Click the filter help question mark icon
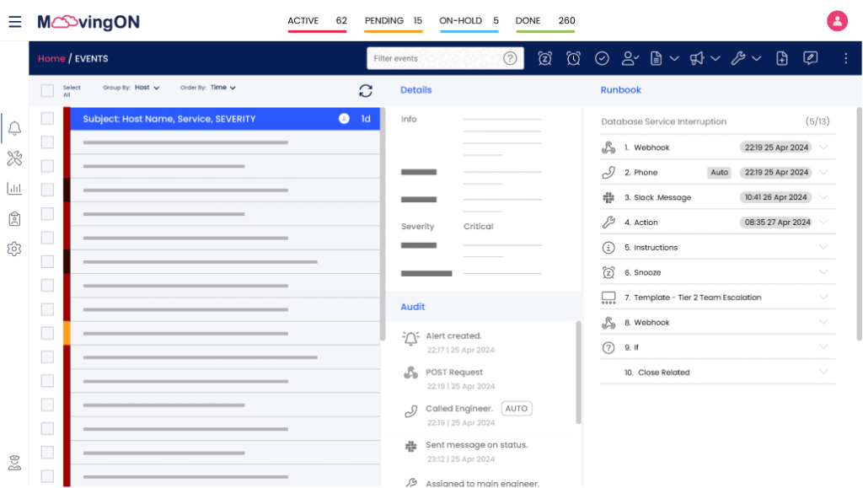 coord(510,58)
